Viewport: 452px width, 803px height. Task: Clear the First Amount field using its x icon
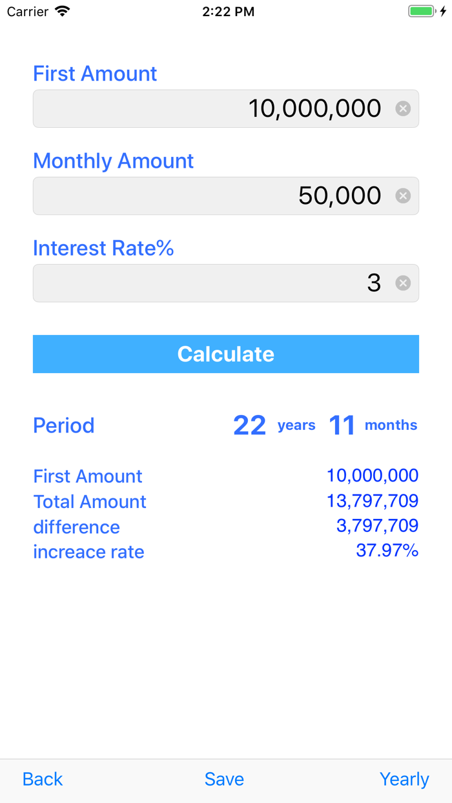(403, 108)
